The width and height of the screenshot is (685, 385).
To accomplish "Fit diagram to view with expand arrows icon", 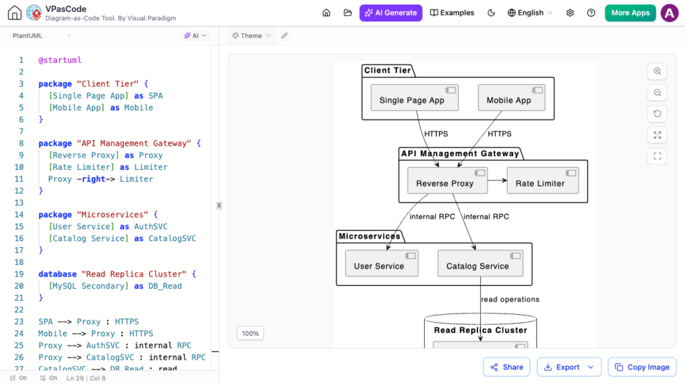I will [x=658, y=135].
